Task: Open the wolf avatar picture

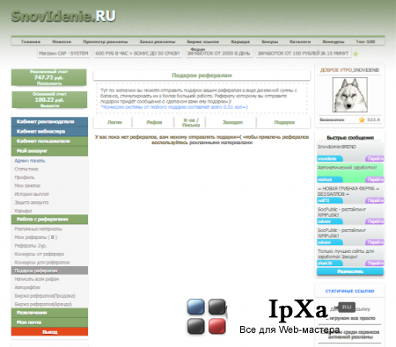Action: [x=349, y=95]
